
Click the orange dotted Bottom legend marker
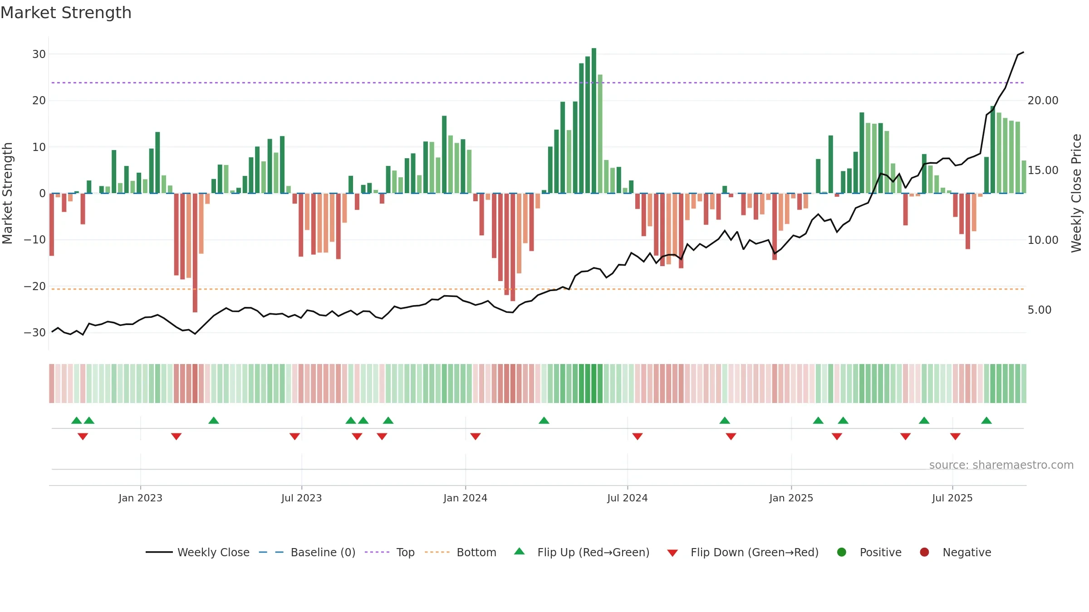coord(437,552)
